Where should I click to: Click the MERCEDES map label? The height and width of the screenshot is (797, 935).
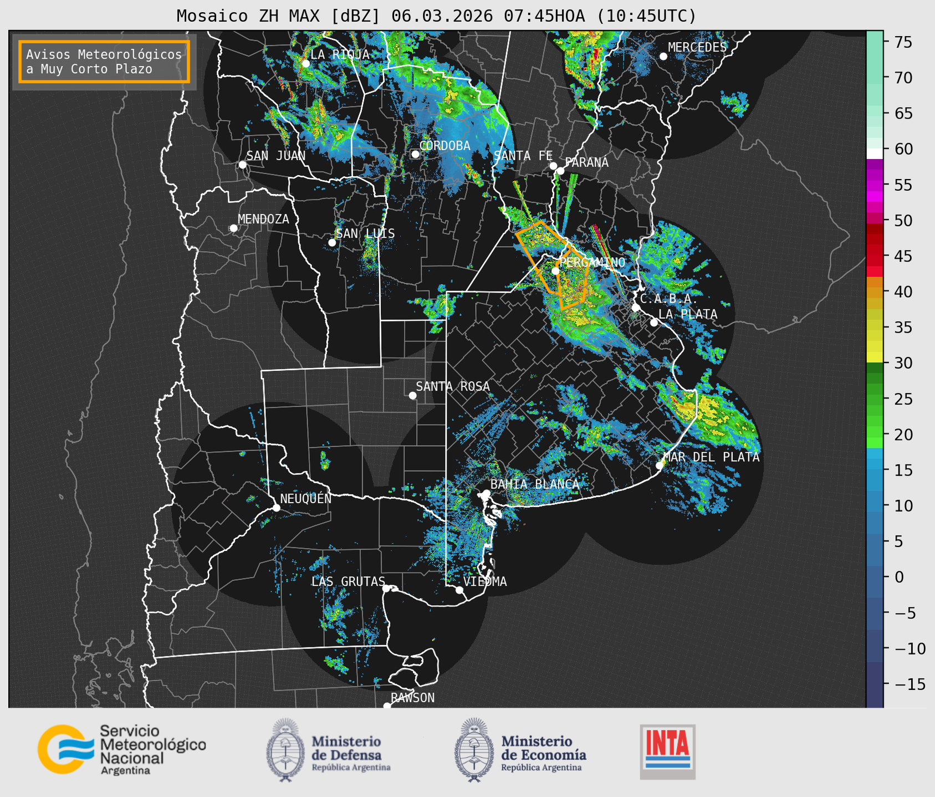coord(697,47)
